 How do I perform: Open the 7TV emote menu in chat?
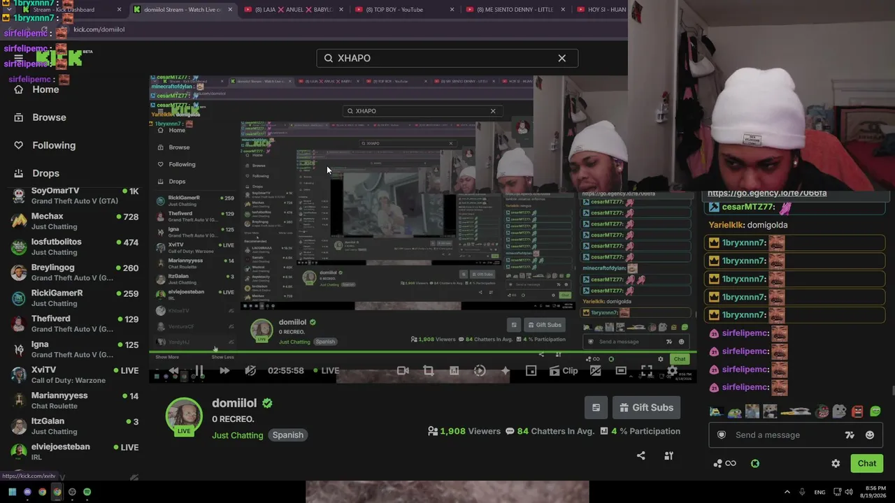(x=850, y=435)
